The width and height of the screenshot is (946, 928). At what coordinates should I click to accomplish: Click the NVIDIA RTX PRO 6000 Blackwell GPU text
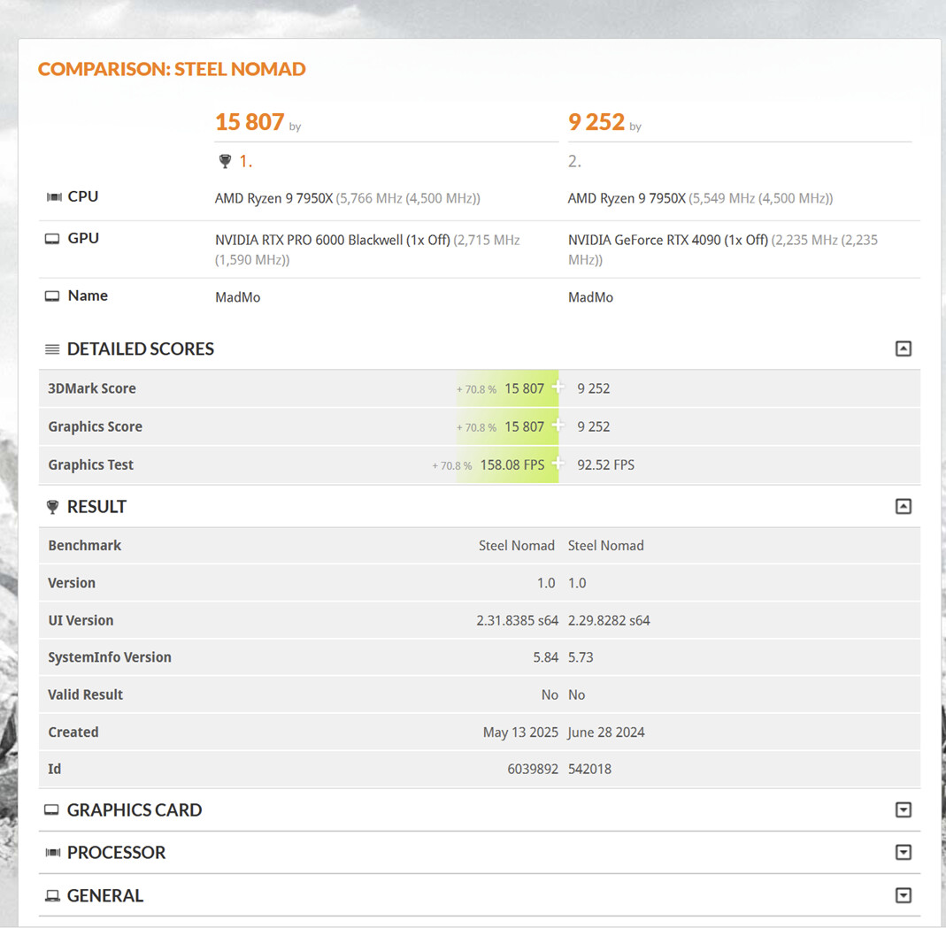click(333, 240)
